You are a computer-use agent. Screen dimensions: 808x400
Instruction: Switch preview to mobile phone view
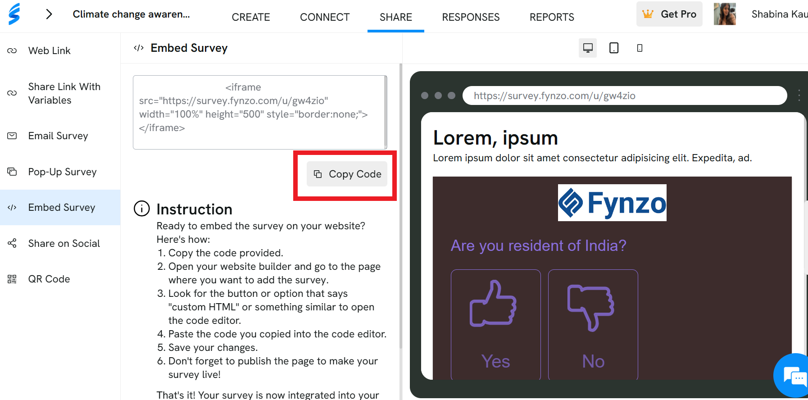point(640,48)
